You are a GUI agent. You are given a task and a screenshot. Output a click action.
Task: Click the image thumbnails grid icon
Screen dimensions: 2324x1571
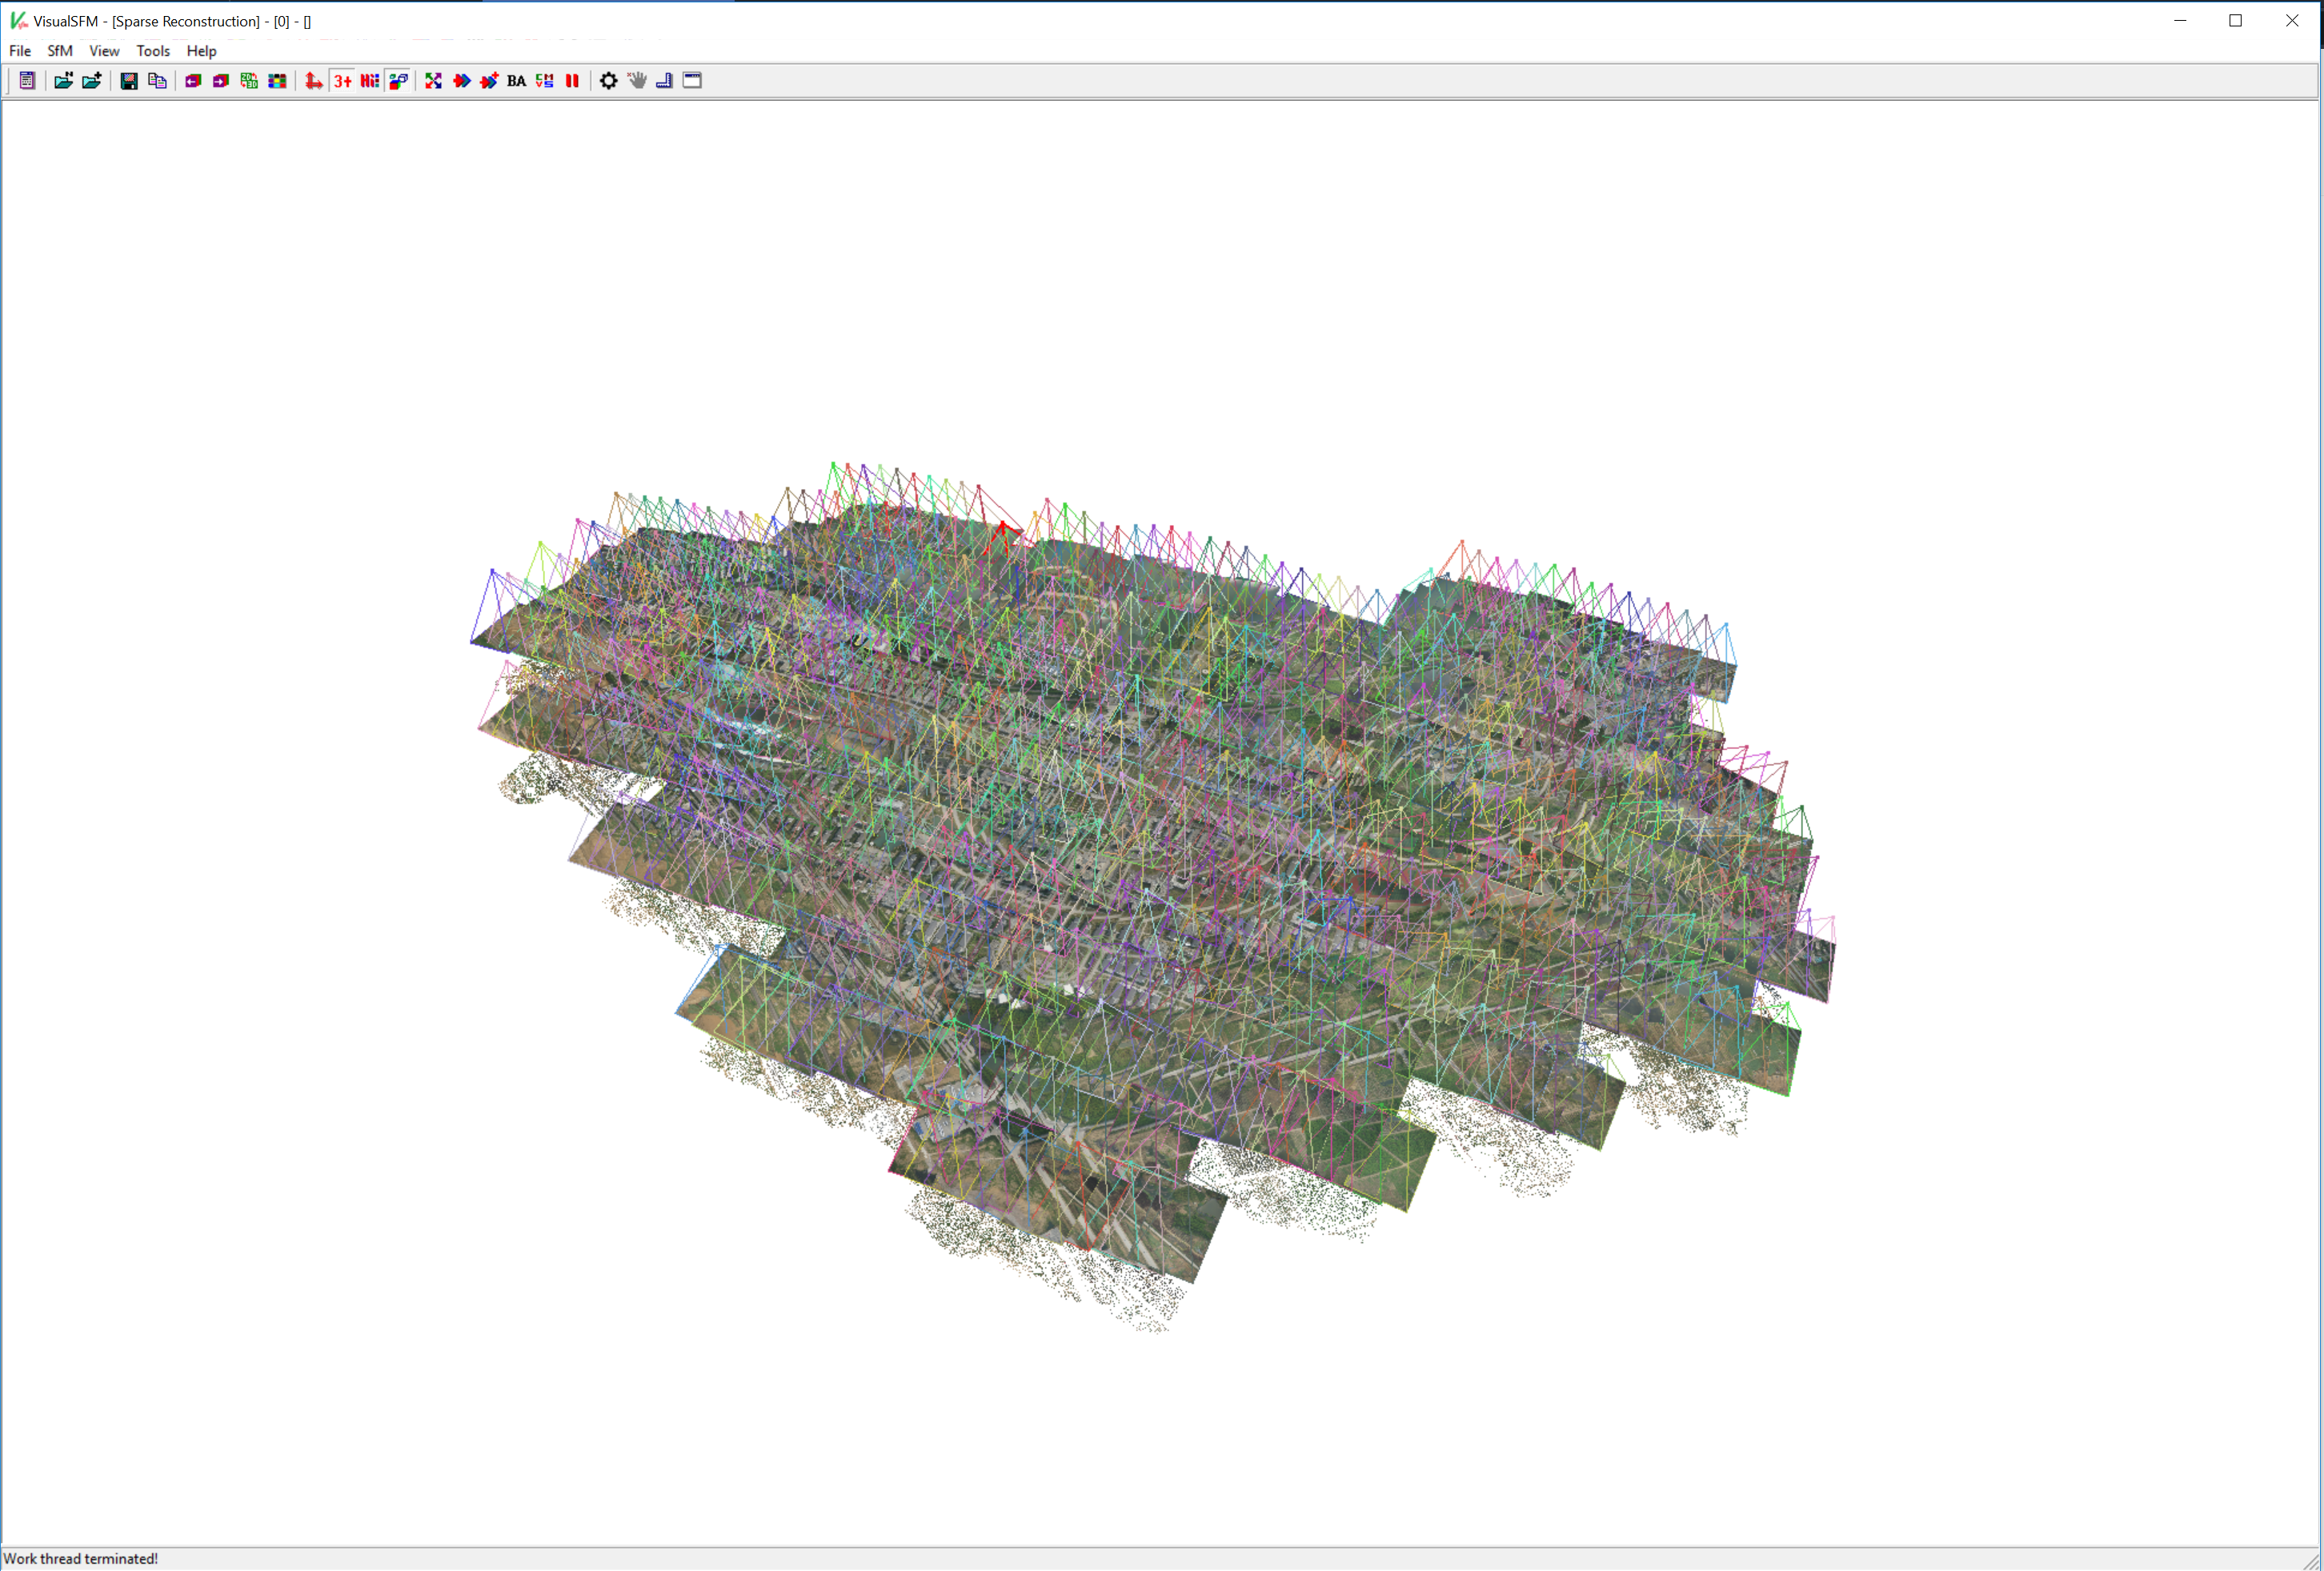(277, 81)
